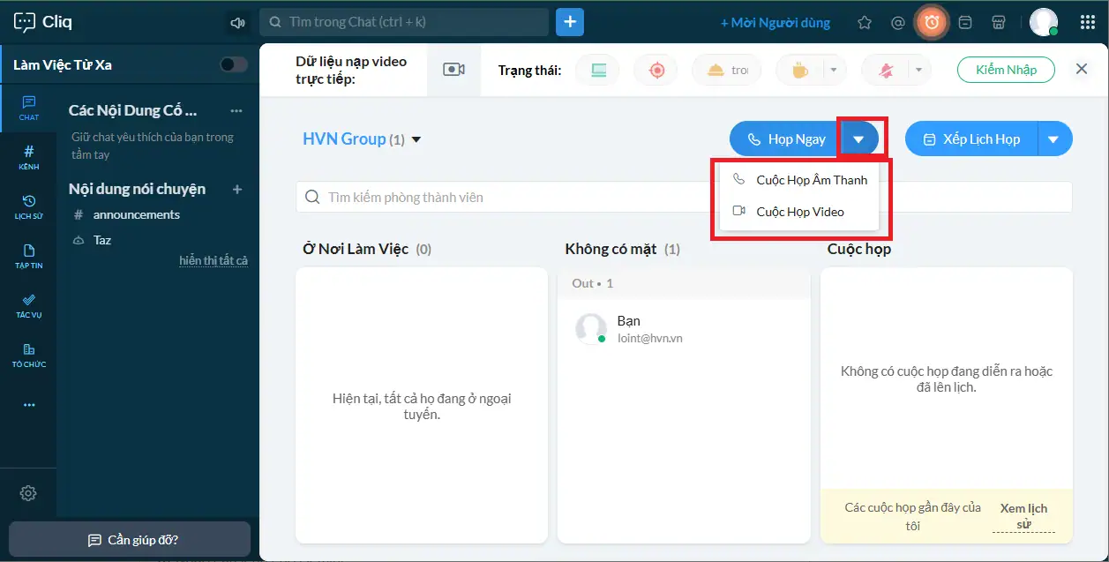View mentions via the @ icon

[898, 22]
